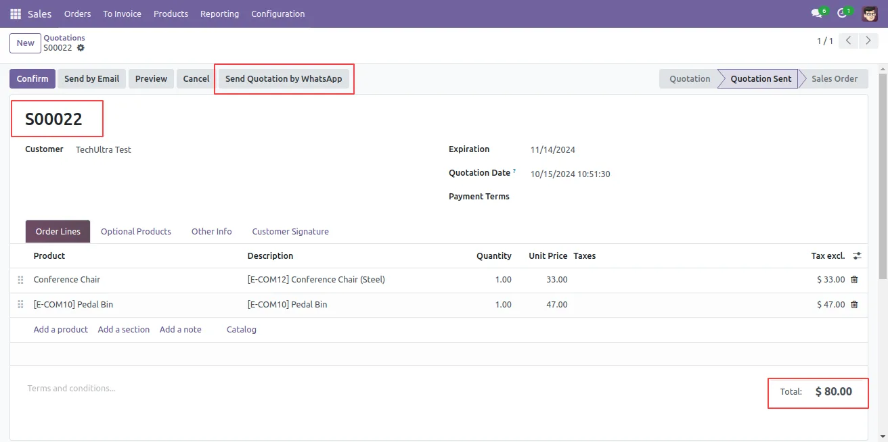
Task: Open the Orders menu
Action: pos(77,14)
